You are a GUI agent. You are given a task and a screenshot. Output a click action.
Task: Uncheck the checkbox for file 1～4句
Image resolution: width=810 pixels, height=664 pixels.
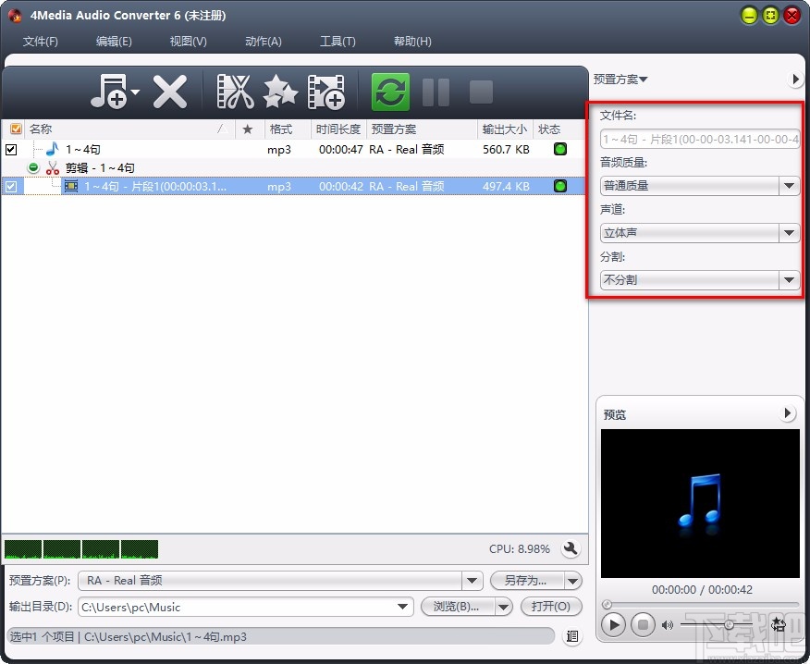pos(11,150)
